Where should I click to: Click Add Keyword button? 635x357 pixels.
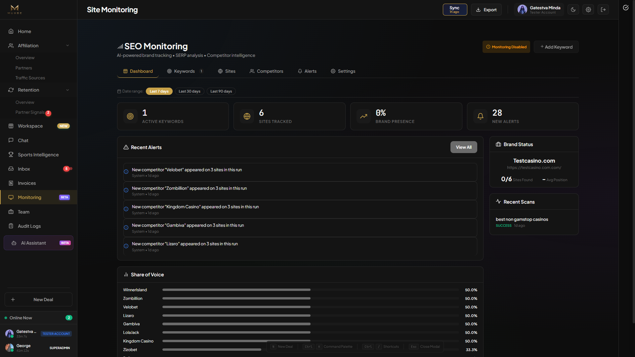[556, 47]
